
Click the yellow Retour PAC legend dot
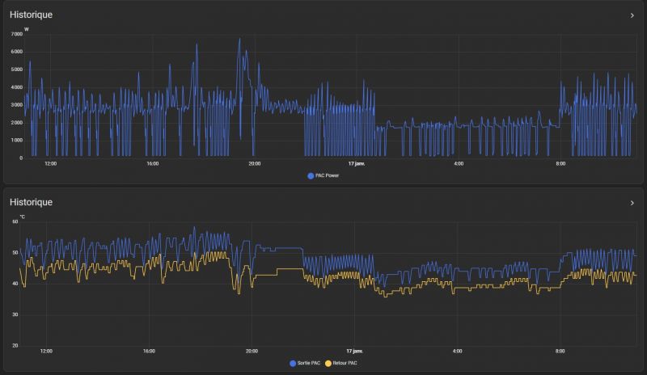(x=329, y=364)
